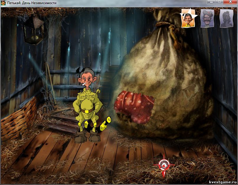Click on the Petka character
The image size is (238, 185).
click(x=88, y=105)
